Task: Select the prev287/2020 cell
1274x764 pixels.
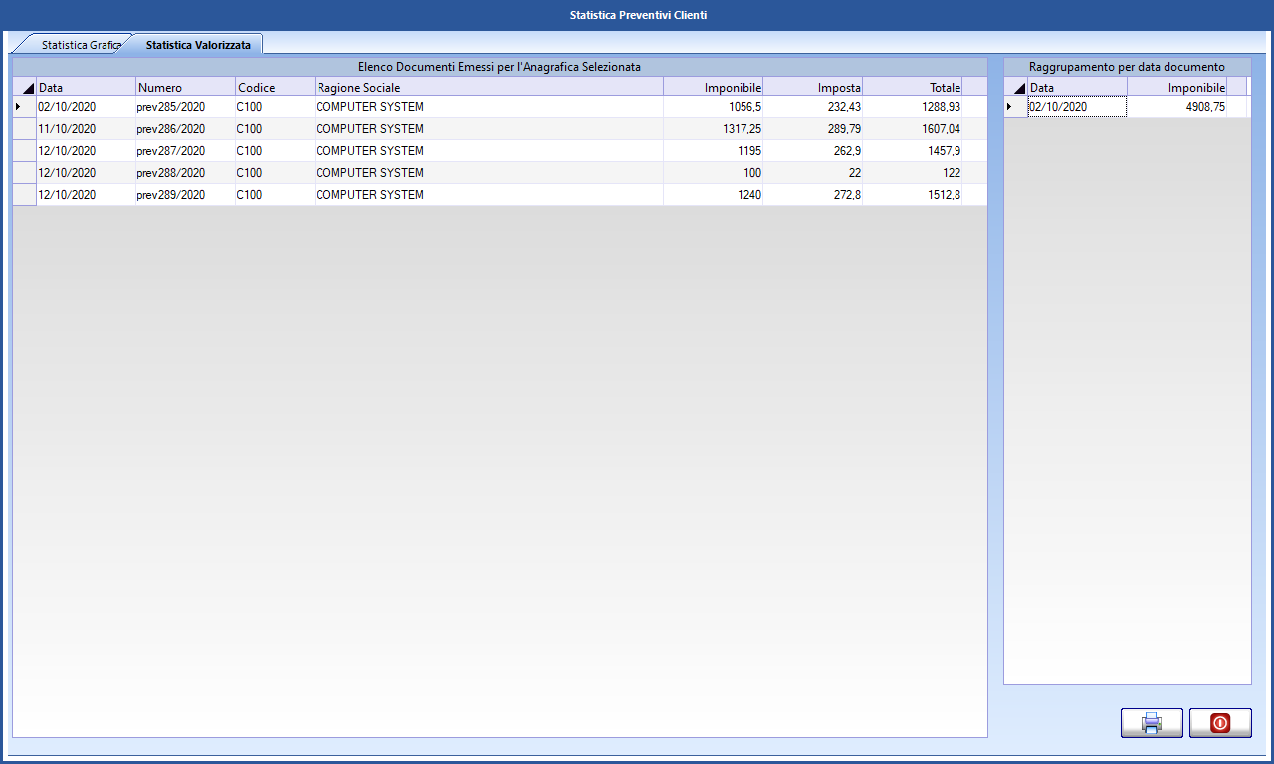Action: pos(186,151)
